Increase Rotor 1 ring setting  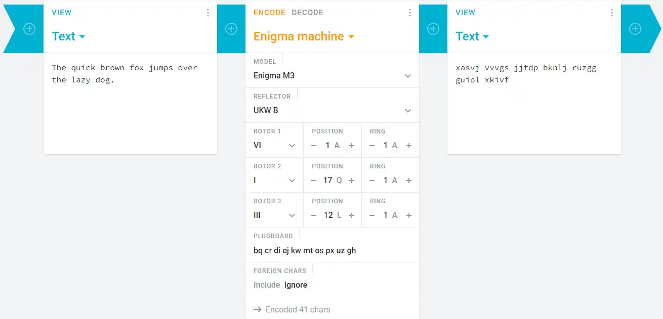pos(409,146)
